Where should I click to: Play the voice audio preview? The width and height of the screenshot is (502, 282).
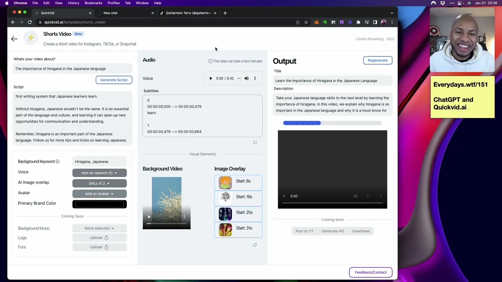211,78
